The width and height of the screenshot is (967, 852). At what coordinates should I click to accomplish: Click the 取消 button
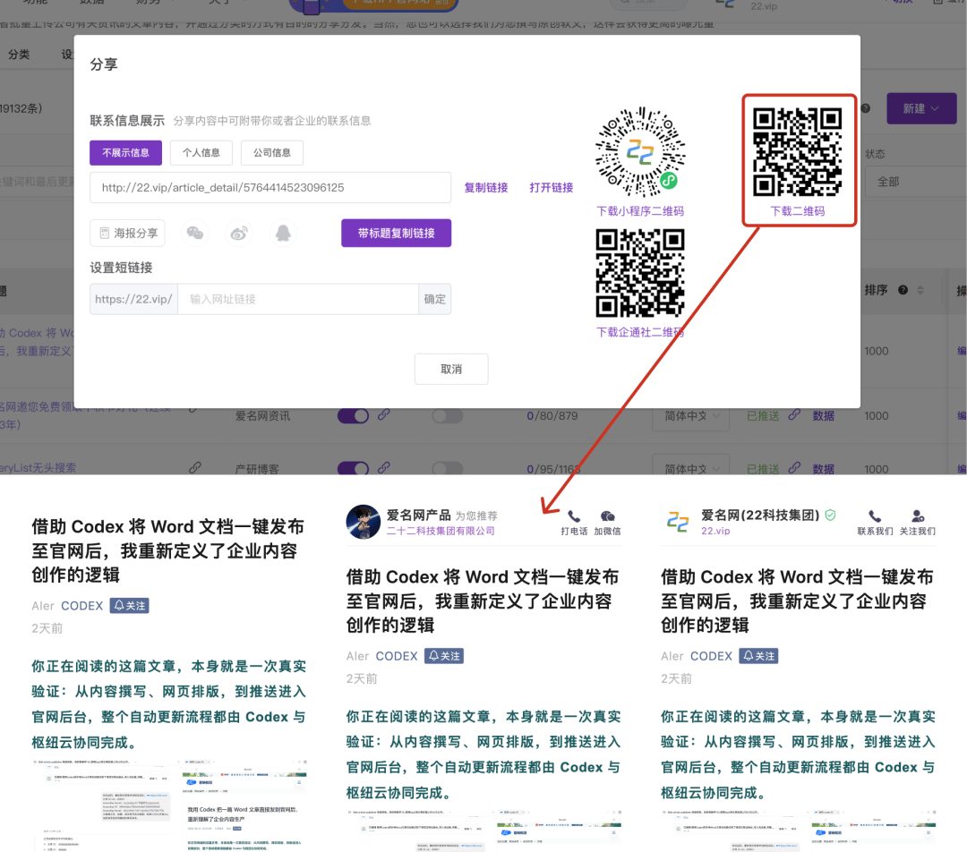(451, 369)
